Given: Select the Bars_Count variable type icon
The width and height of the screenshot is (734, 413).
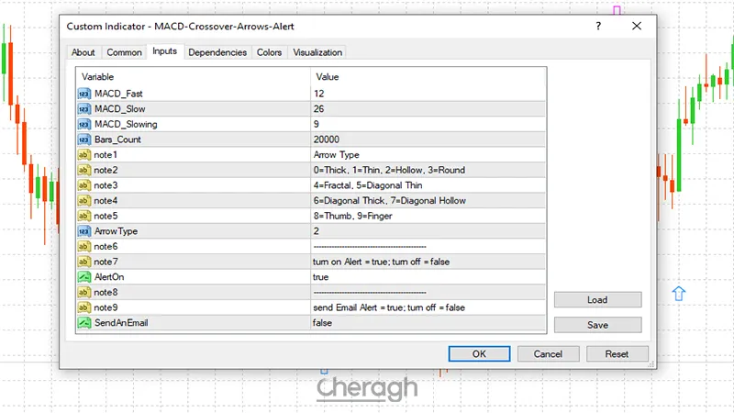Looking at the screenshot, I should pyautogui.click(x=83, y=140).
